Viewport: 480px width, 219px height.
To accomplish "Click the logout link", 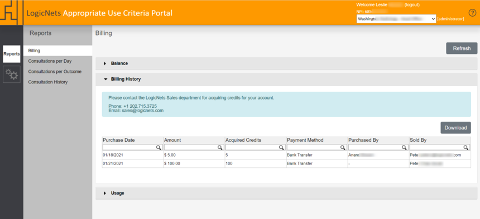I will [x=412, y=5].
